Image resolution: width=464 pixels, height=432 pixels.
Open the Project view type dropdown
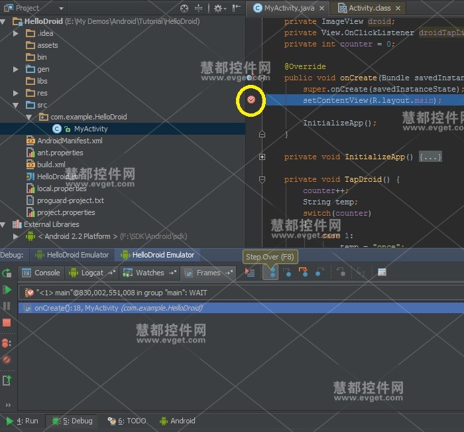[x=61, y=9]
